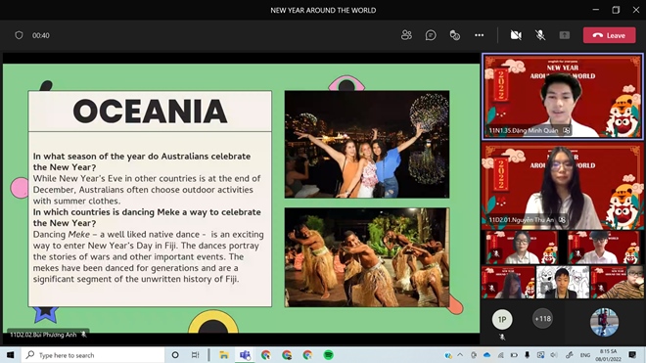Click the Share content tray button
The width and height of the screenshot is (646, 363).
565,35
